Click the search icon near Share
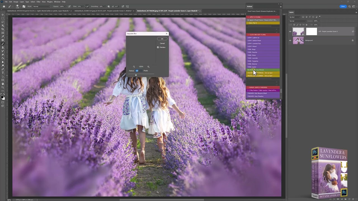358x201 pixels. point(349,6)
